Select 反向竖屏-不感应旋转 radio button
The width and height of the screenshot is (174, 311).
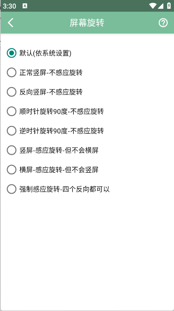[x=11, y=92]
